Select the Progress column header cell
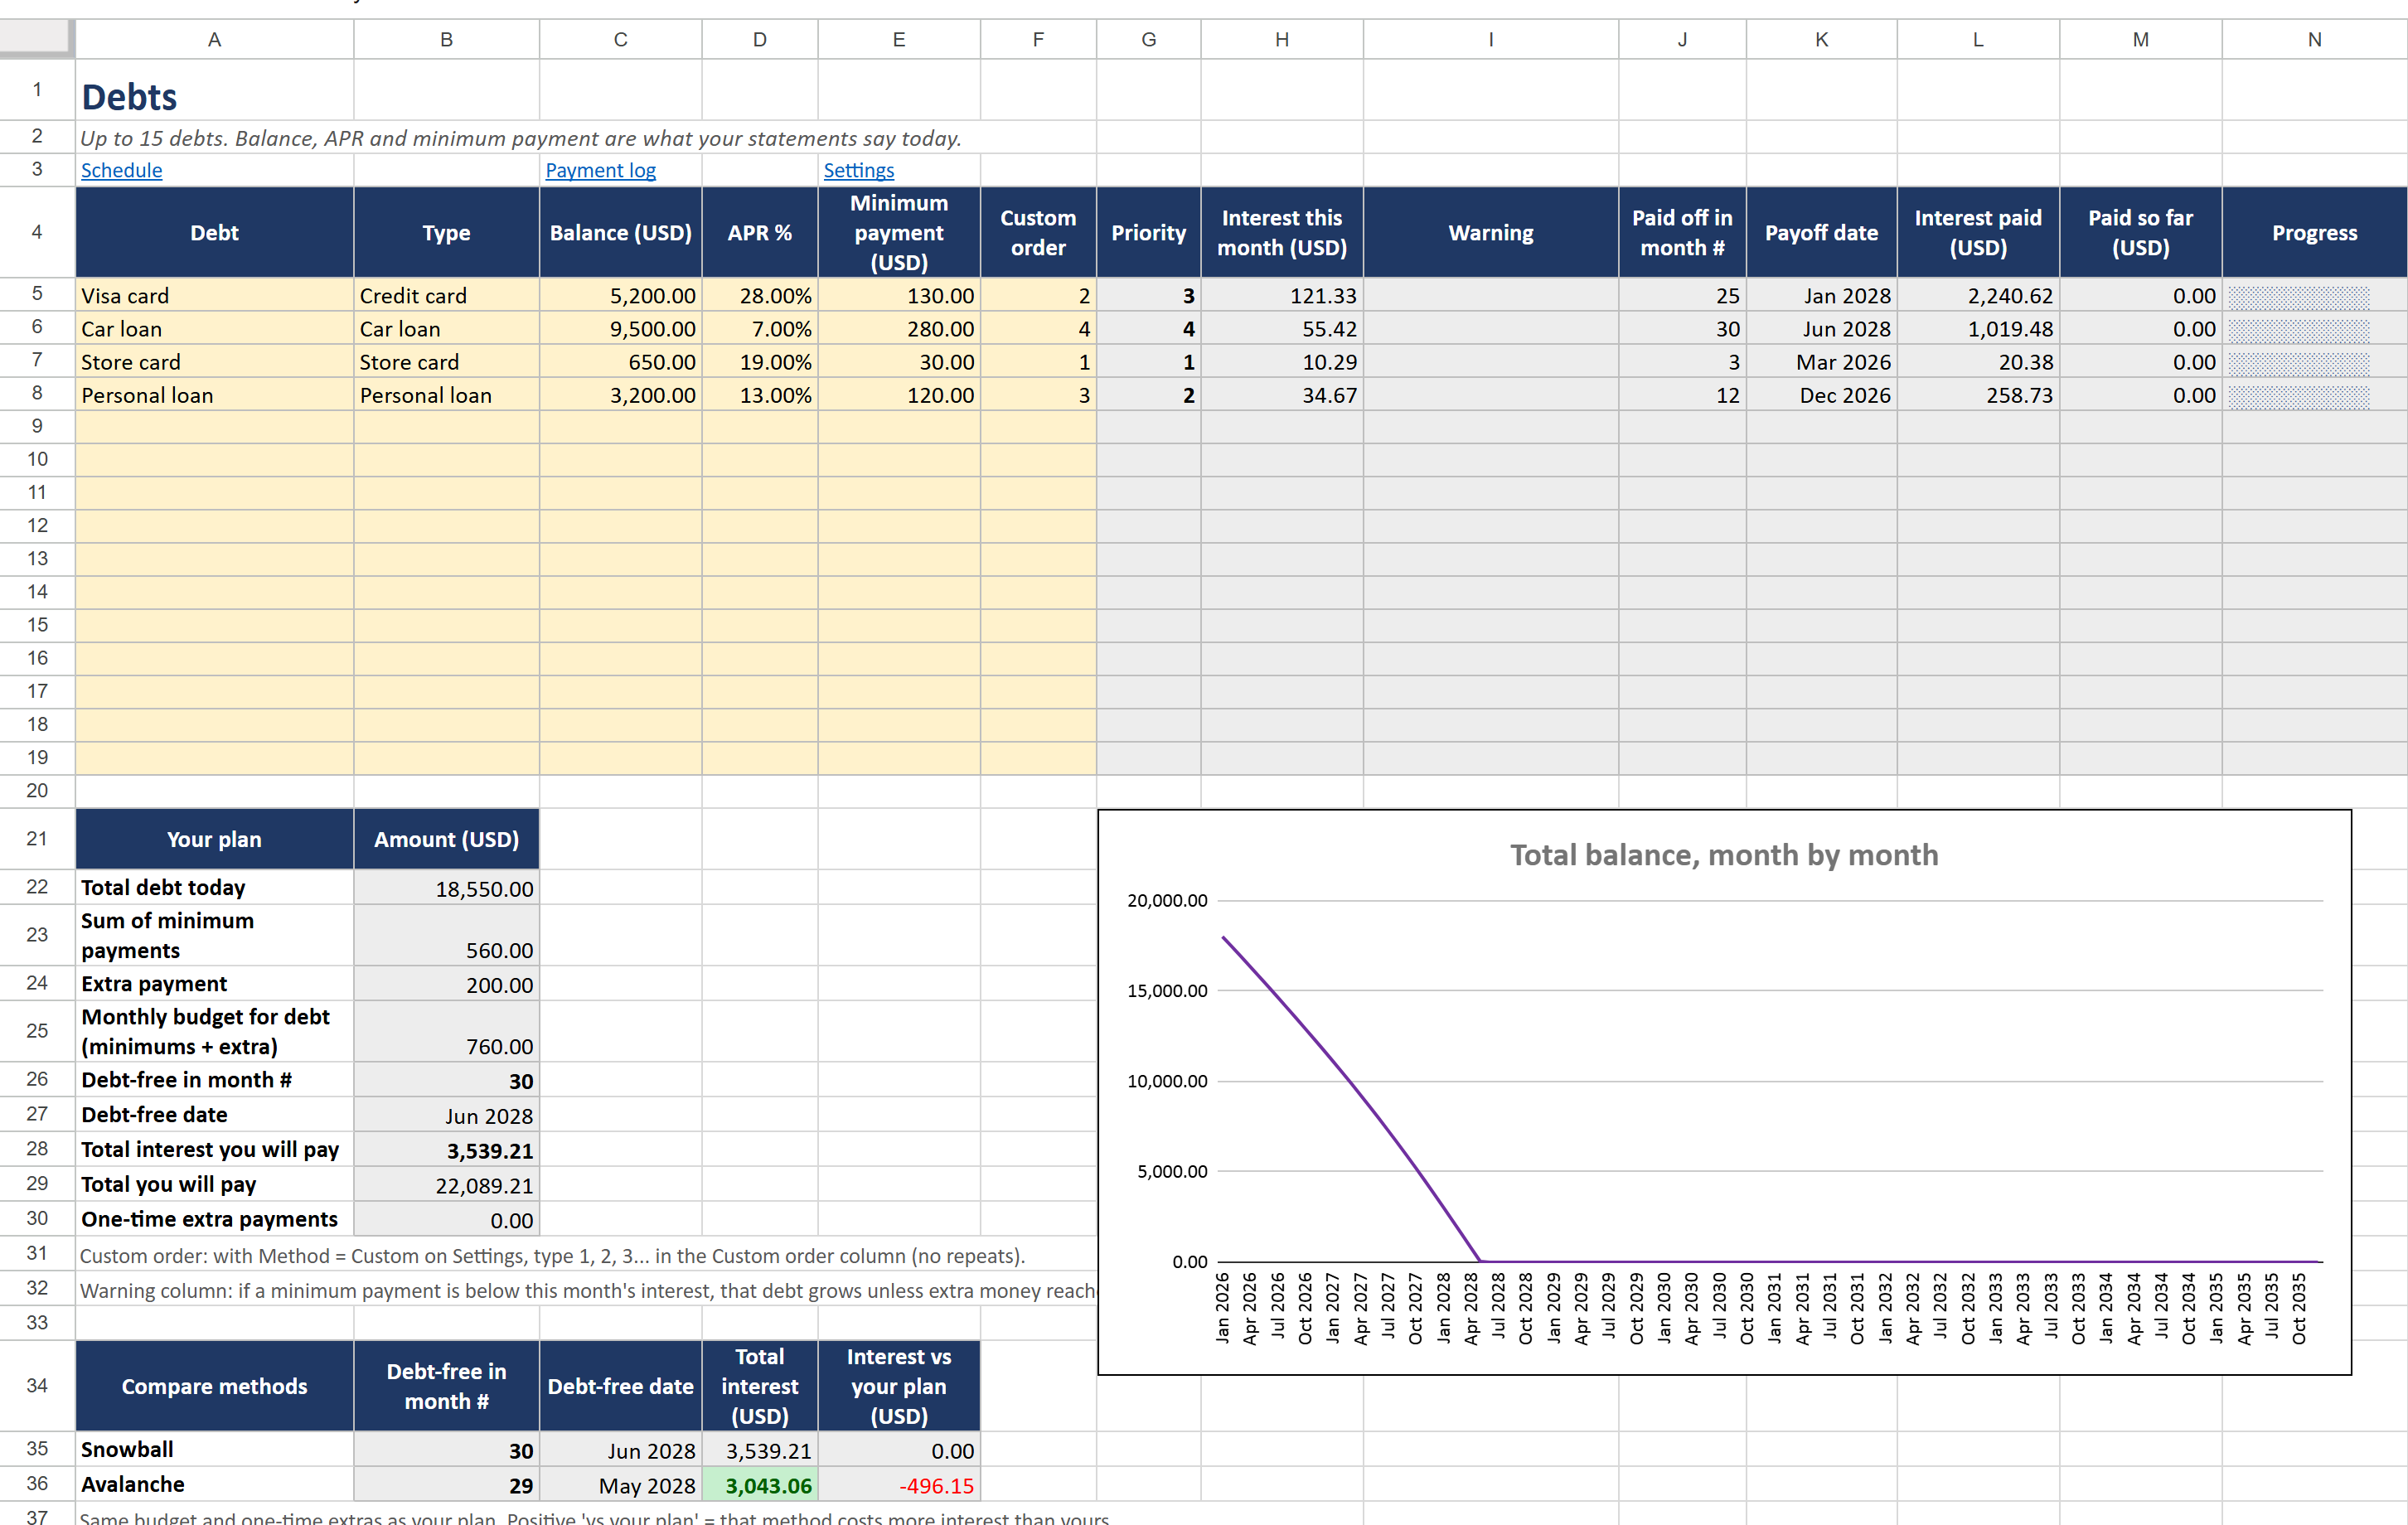Viewport: 2408px width, 1525px height. [2314, 232]
